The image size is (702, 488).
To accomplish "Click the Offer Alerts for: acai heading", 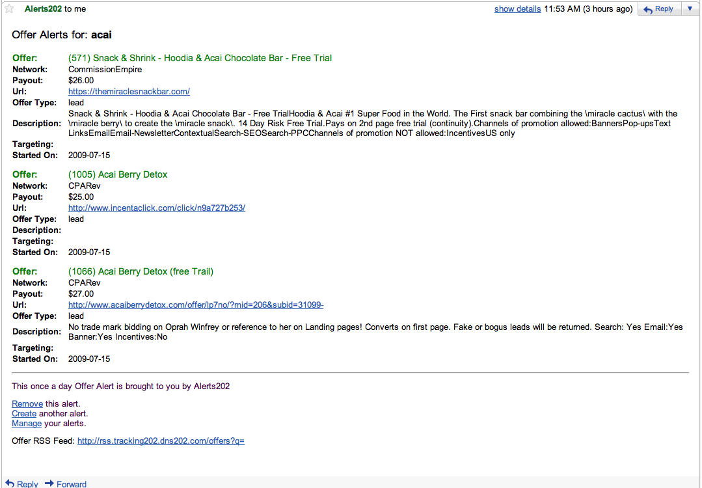I will tap(62, 35).
